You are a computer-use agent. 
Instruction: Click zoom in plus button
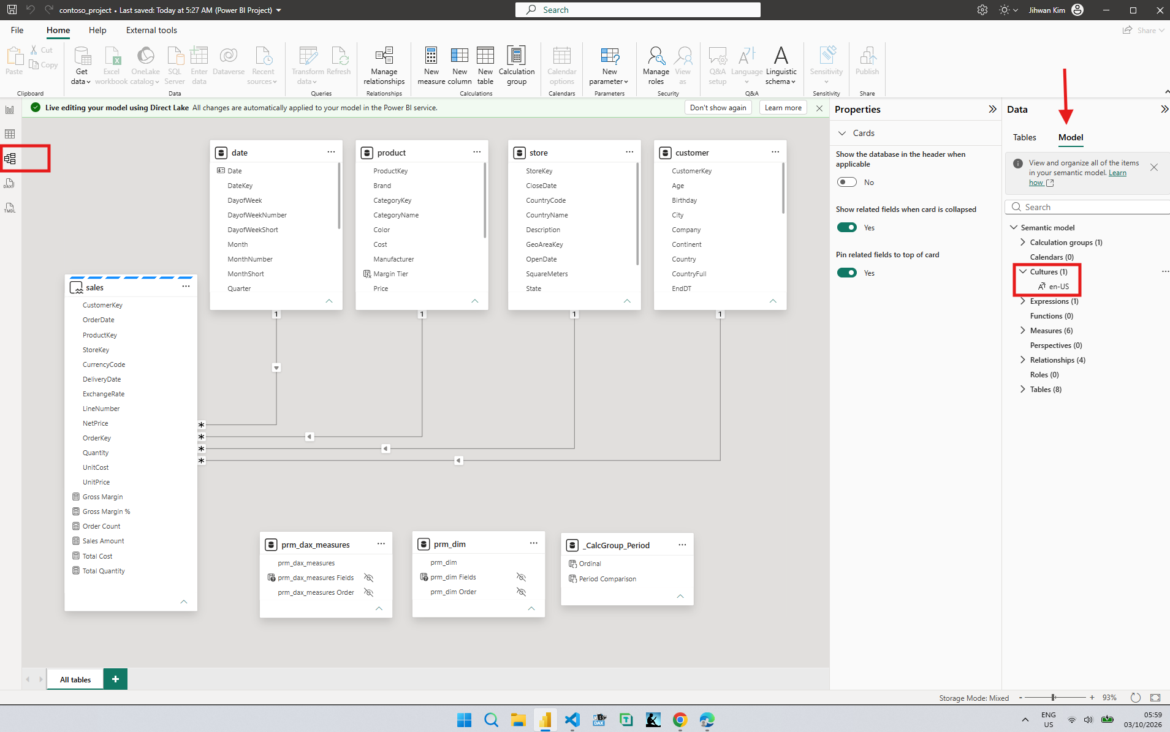pyautogui.click(x=1092, y=698)
